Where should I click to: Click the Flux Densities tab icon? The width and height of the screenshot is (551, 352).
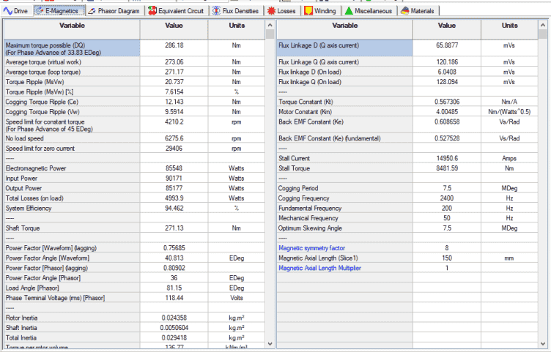(216, 11)
